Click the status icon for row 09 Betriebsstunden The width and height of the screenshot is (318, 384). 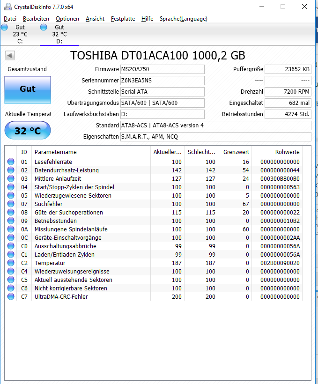tap(11, 221)
